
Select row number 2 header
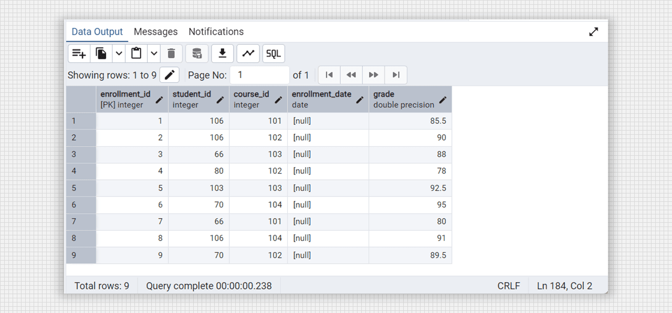coord(81,138)
